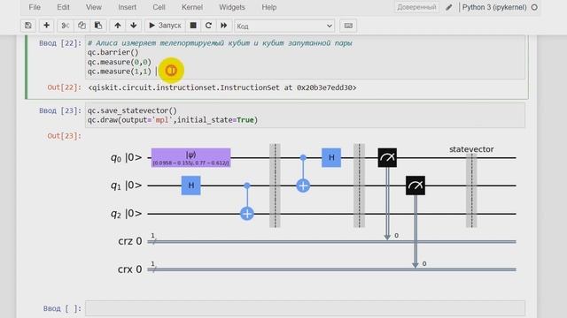Open the File menu
Image resolution: width=567 pixels, height=318 pixels.
pos(35,7)
